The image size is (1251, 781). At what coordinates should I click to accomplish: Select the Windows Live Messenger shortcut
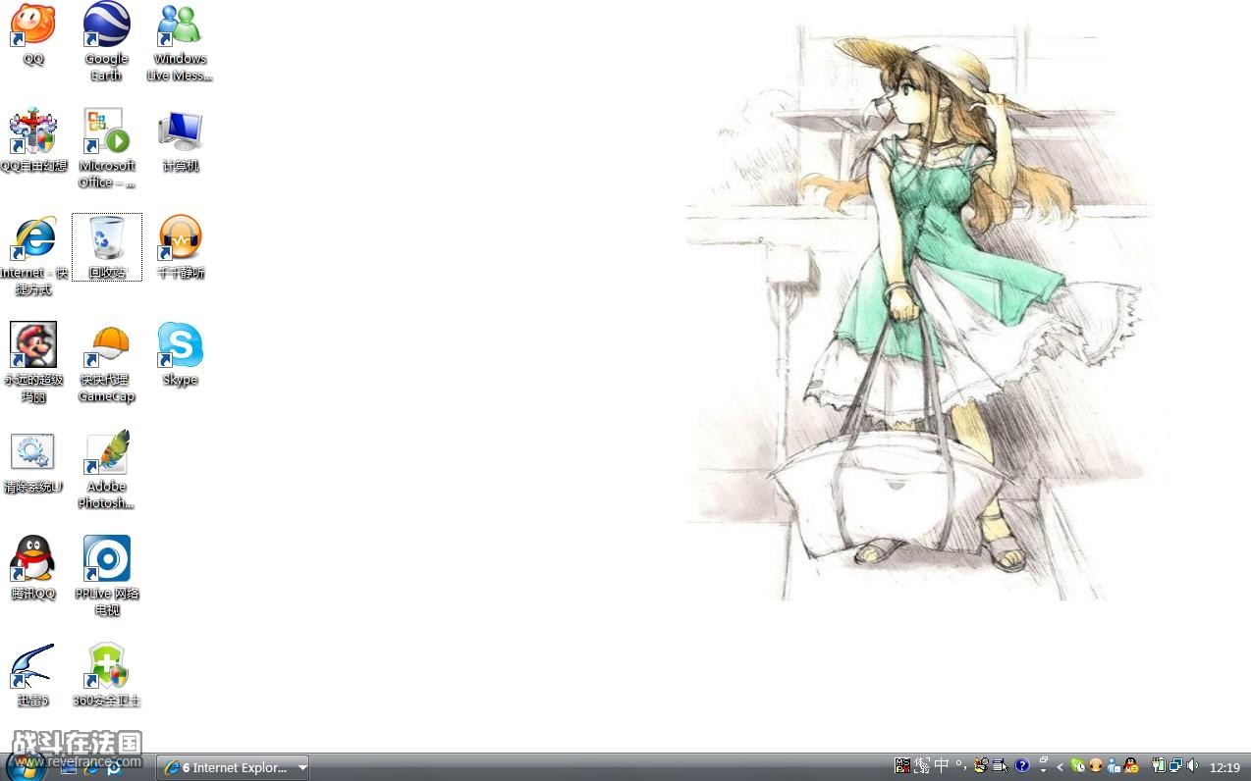click(180, 41)
